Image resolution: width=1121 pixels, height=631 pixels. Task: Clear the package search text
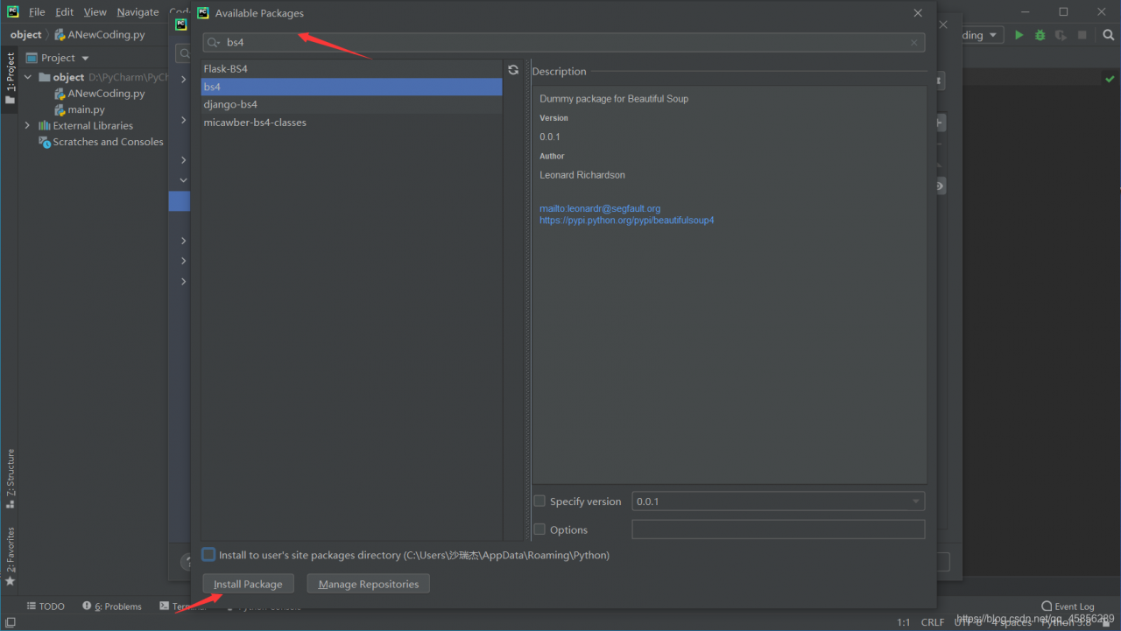pos(914,42)
